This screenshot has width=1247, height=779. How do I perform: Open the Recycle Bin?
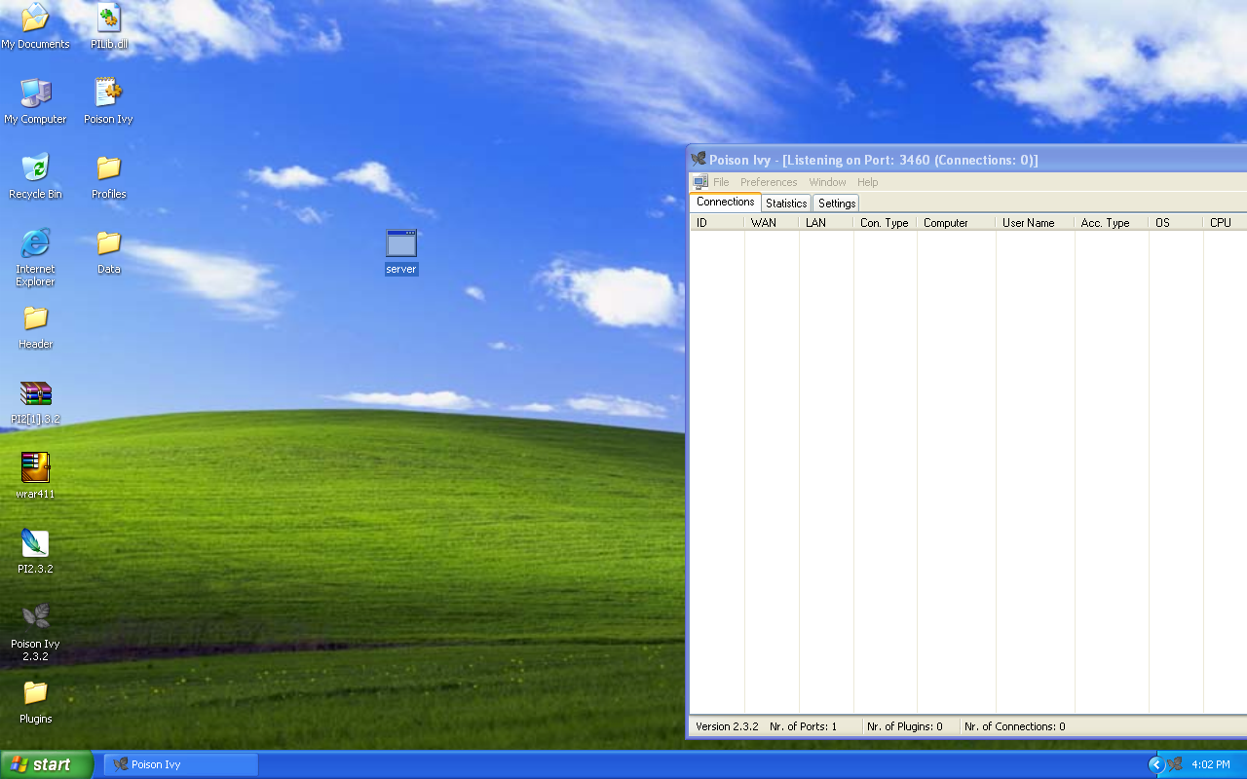(x=35, y=167)
